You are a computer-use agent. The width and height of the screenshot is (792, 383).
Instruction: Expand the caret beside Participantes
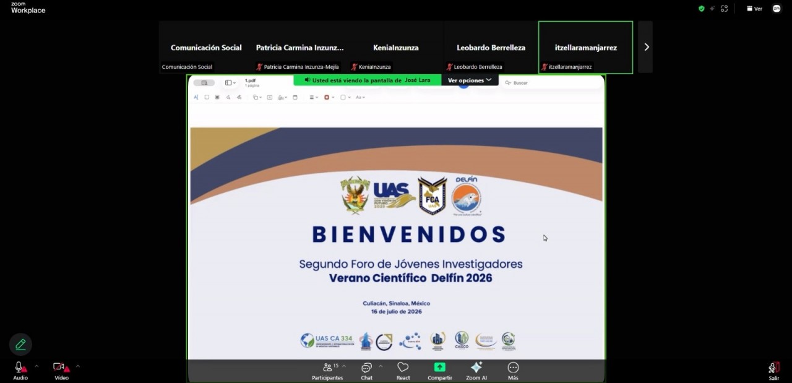tap(344, 366)
